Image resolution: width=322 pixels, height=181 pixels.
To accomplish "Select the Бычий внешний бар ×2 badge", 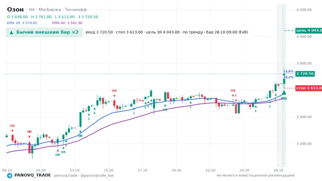I will 44,32.
